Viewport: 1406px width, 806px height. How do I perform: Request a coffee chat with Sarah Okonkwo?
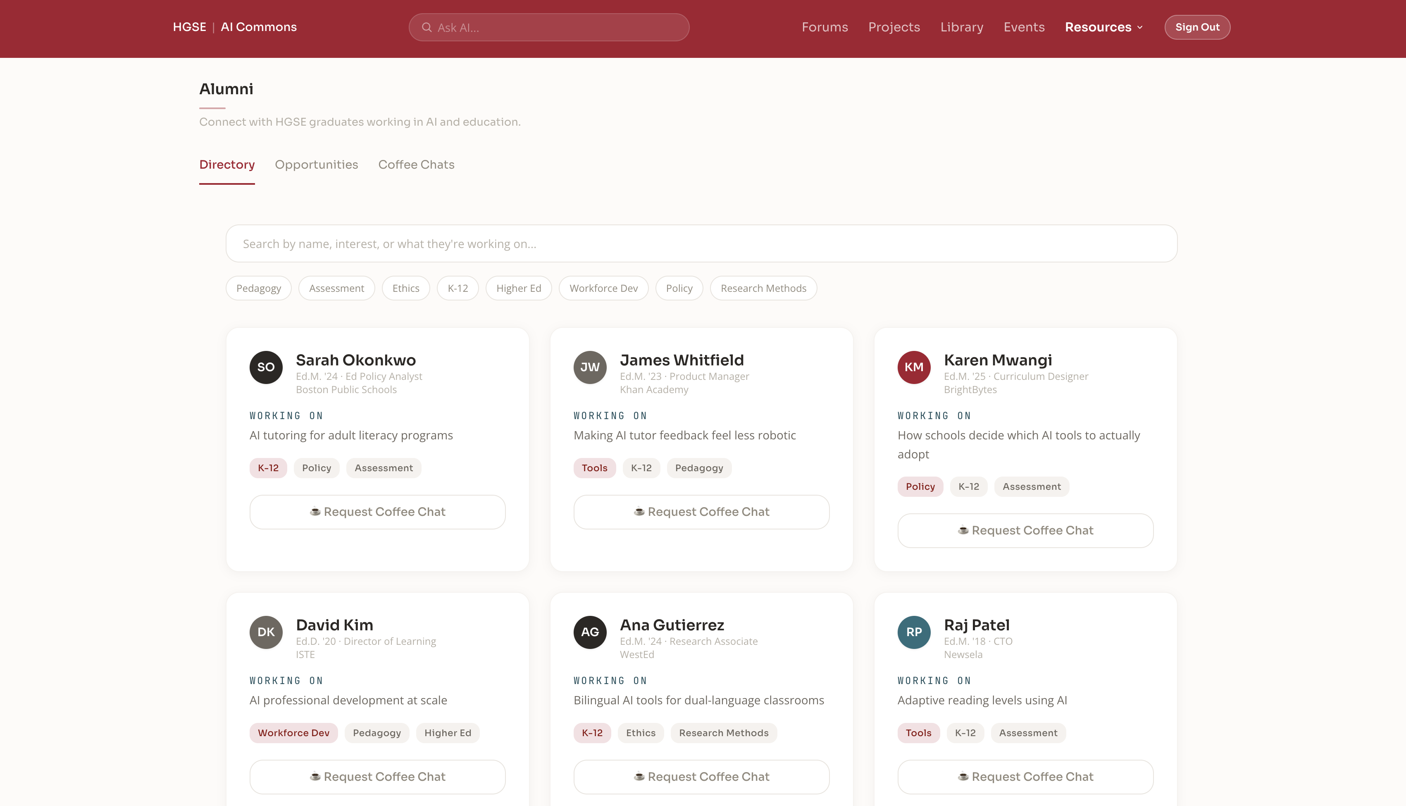377,512
